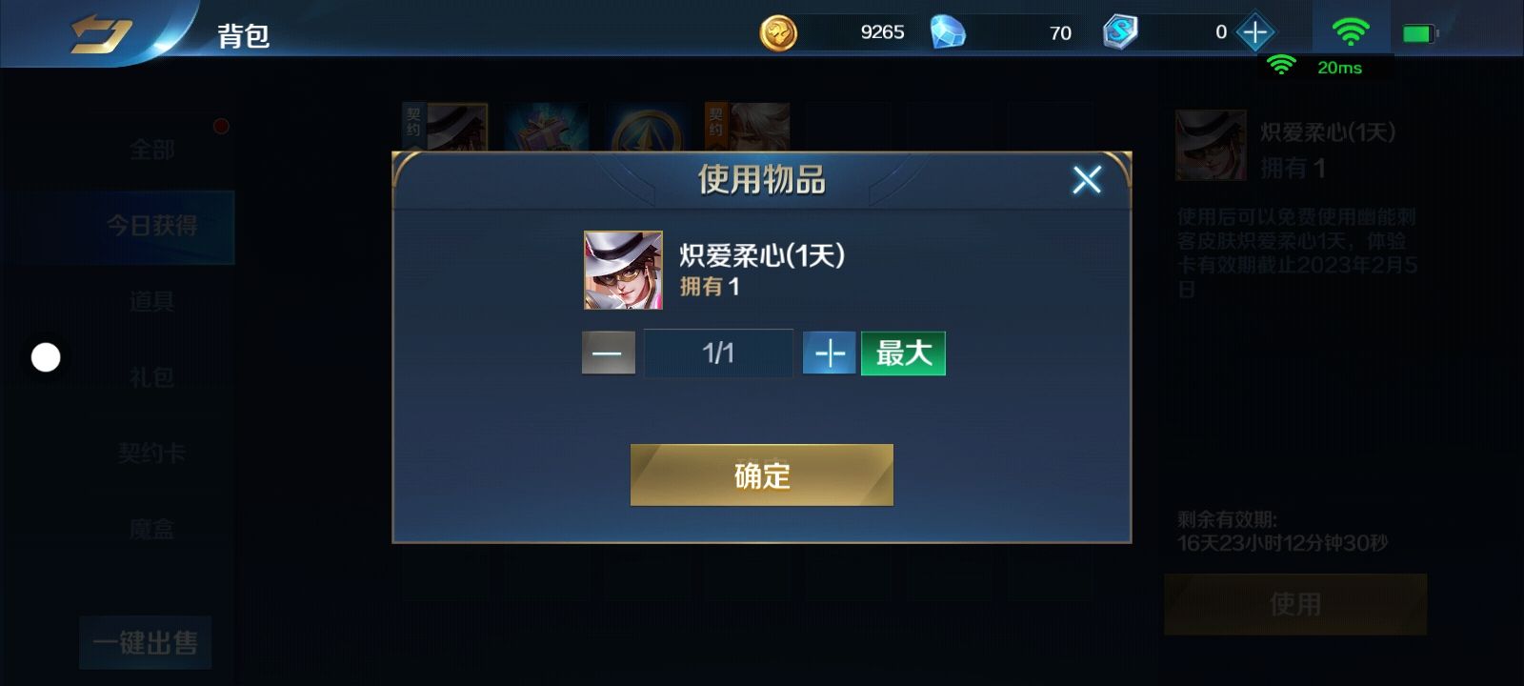1524x686 pixels.
Task: Tap the plus icon to add vouchers
Action: [x=1254, y=33]
